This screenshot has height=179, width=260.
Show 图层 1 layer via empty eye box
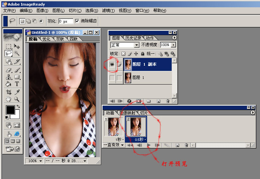click(112, 78)
